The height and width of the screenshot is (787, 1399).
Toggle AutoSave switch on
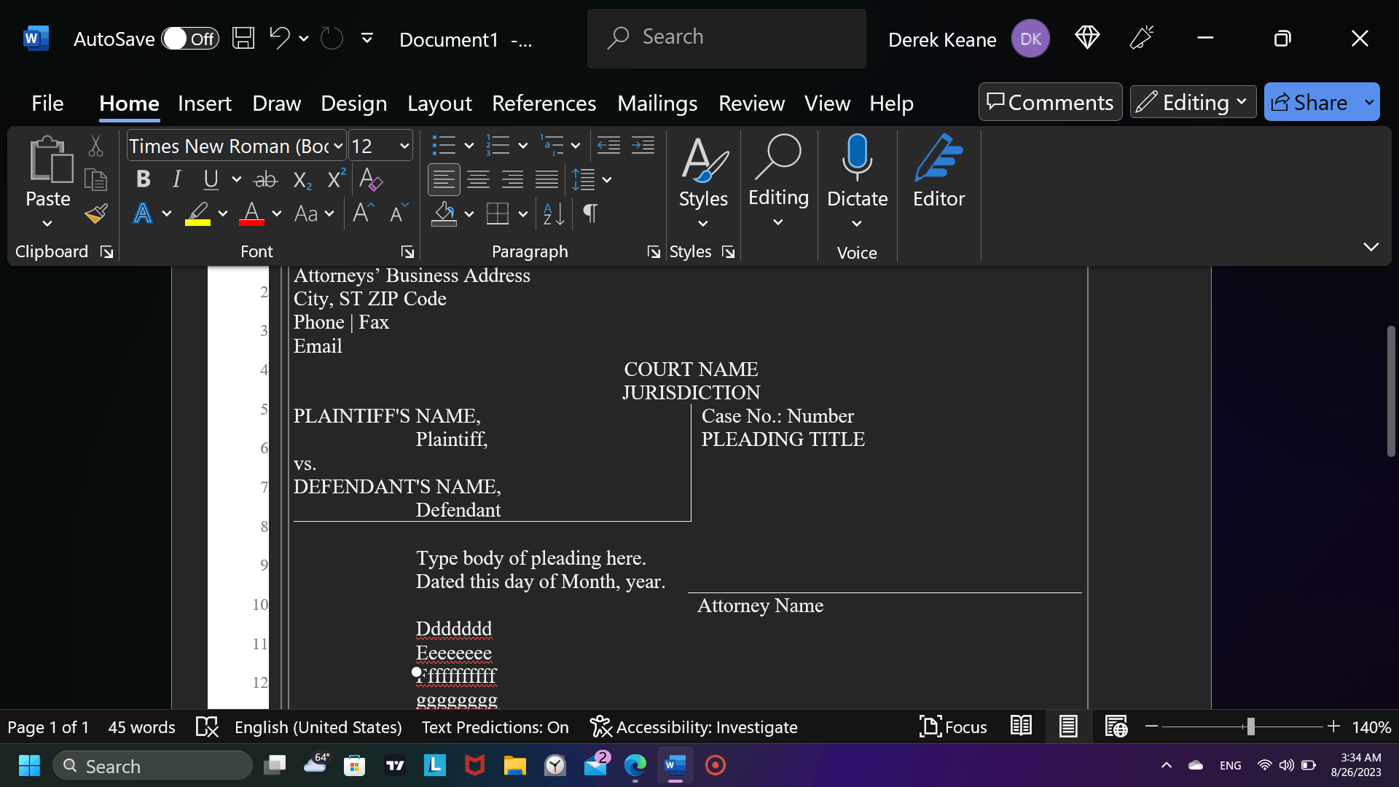tap(190, 39)
